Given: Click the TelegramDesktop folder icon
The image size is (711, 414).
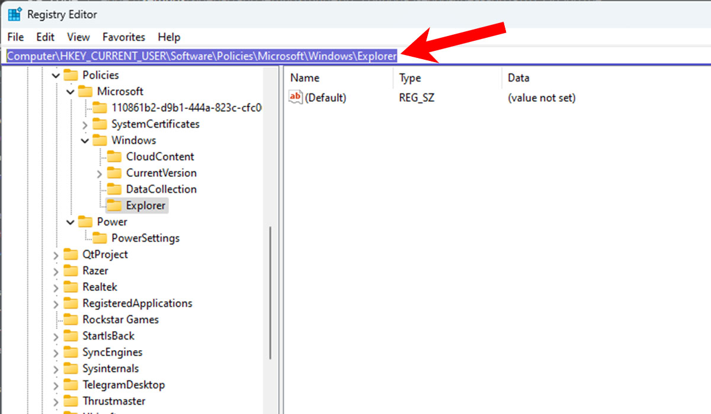Looking at the screenshot, I should 70,384.
